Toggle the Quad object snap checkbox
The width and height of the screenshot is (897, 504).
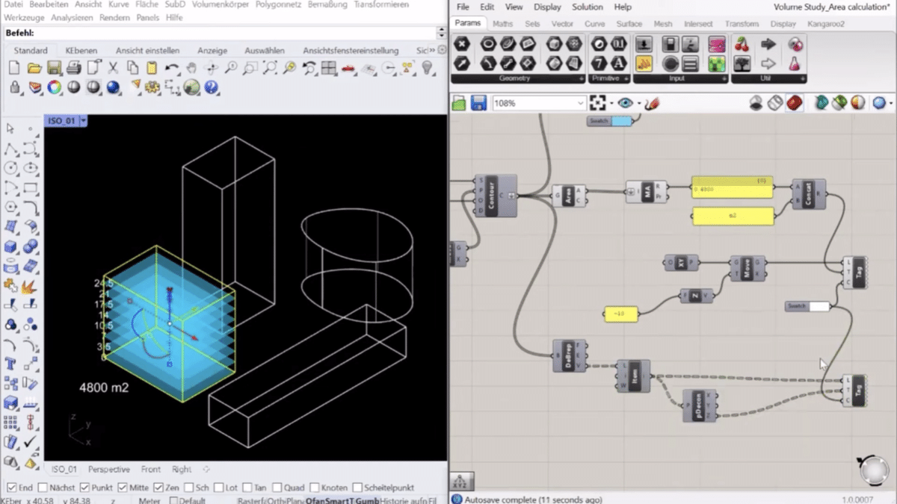(277, 488)
